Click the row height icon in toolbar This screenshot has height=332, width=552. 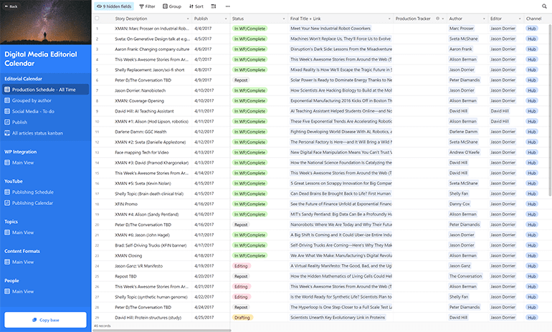[x=214, y=6]
